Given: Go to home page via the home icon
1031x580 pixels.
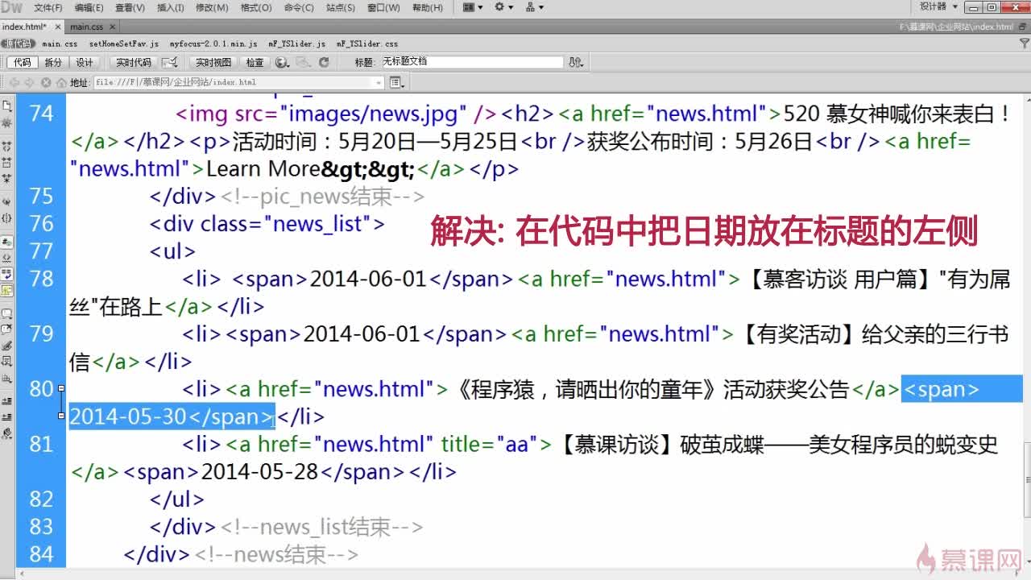Looking at the screenshot, I should click(60, 82).
